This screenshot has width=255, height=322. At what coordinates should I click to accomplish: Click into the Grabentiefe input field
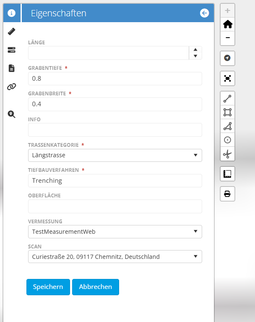[115, 79]
